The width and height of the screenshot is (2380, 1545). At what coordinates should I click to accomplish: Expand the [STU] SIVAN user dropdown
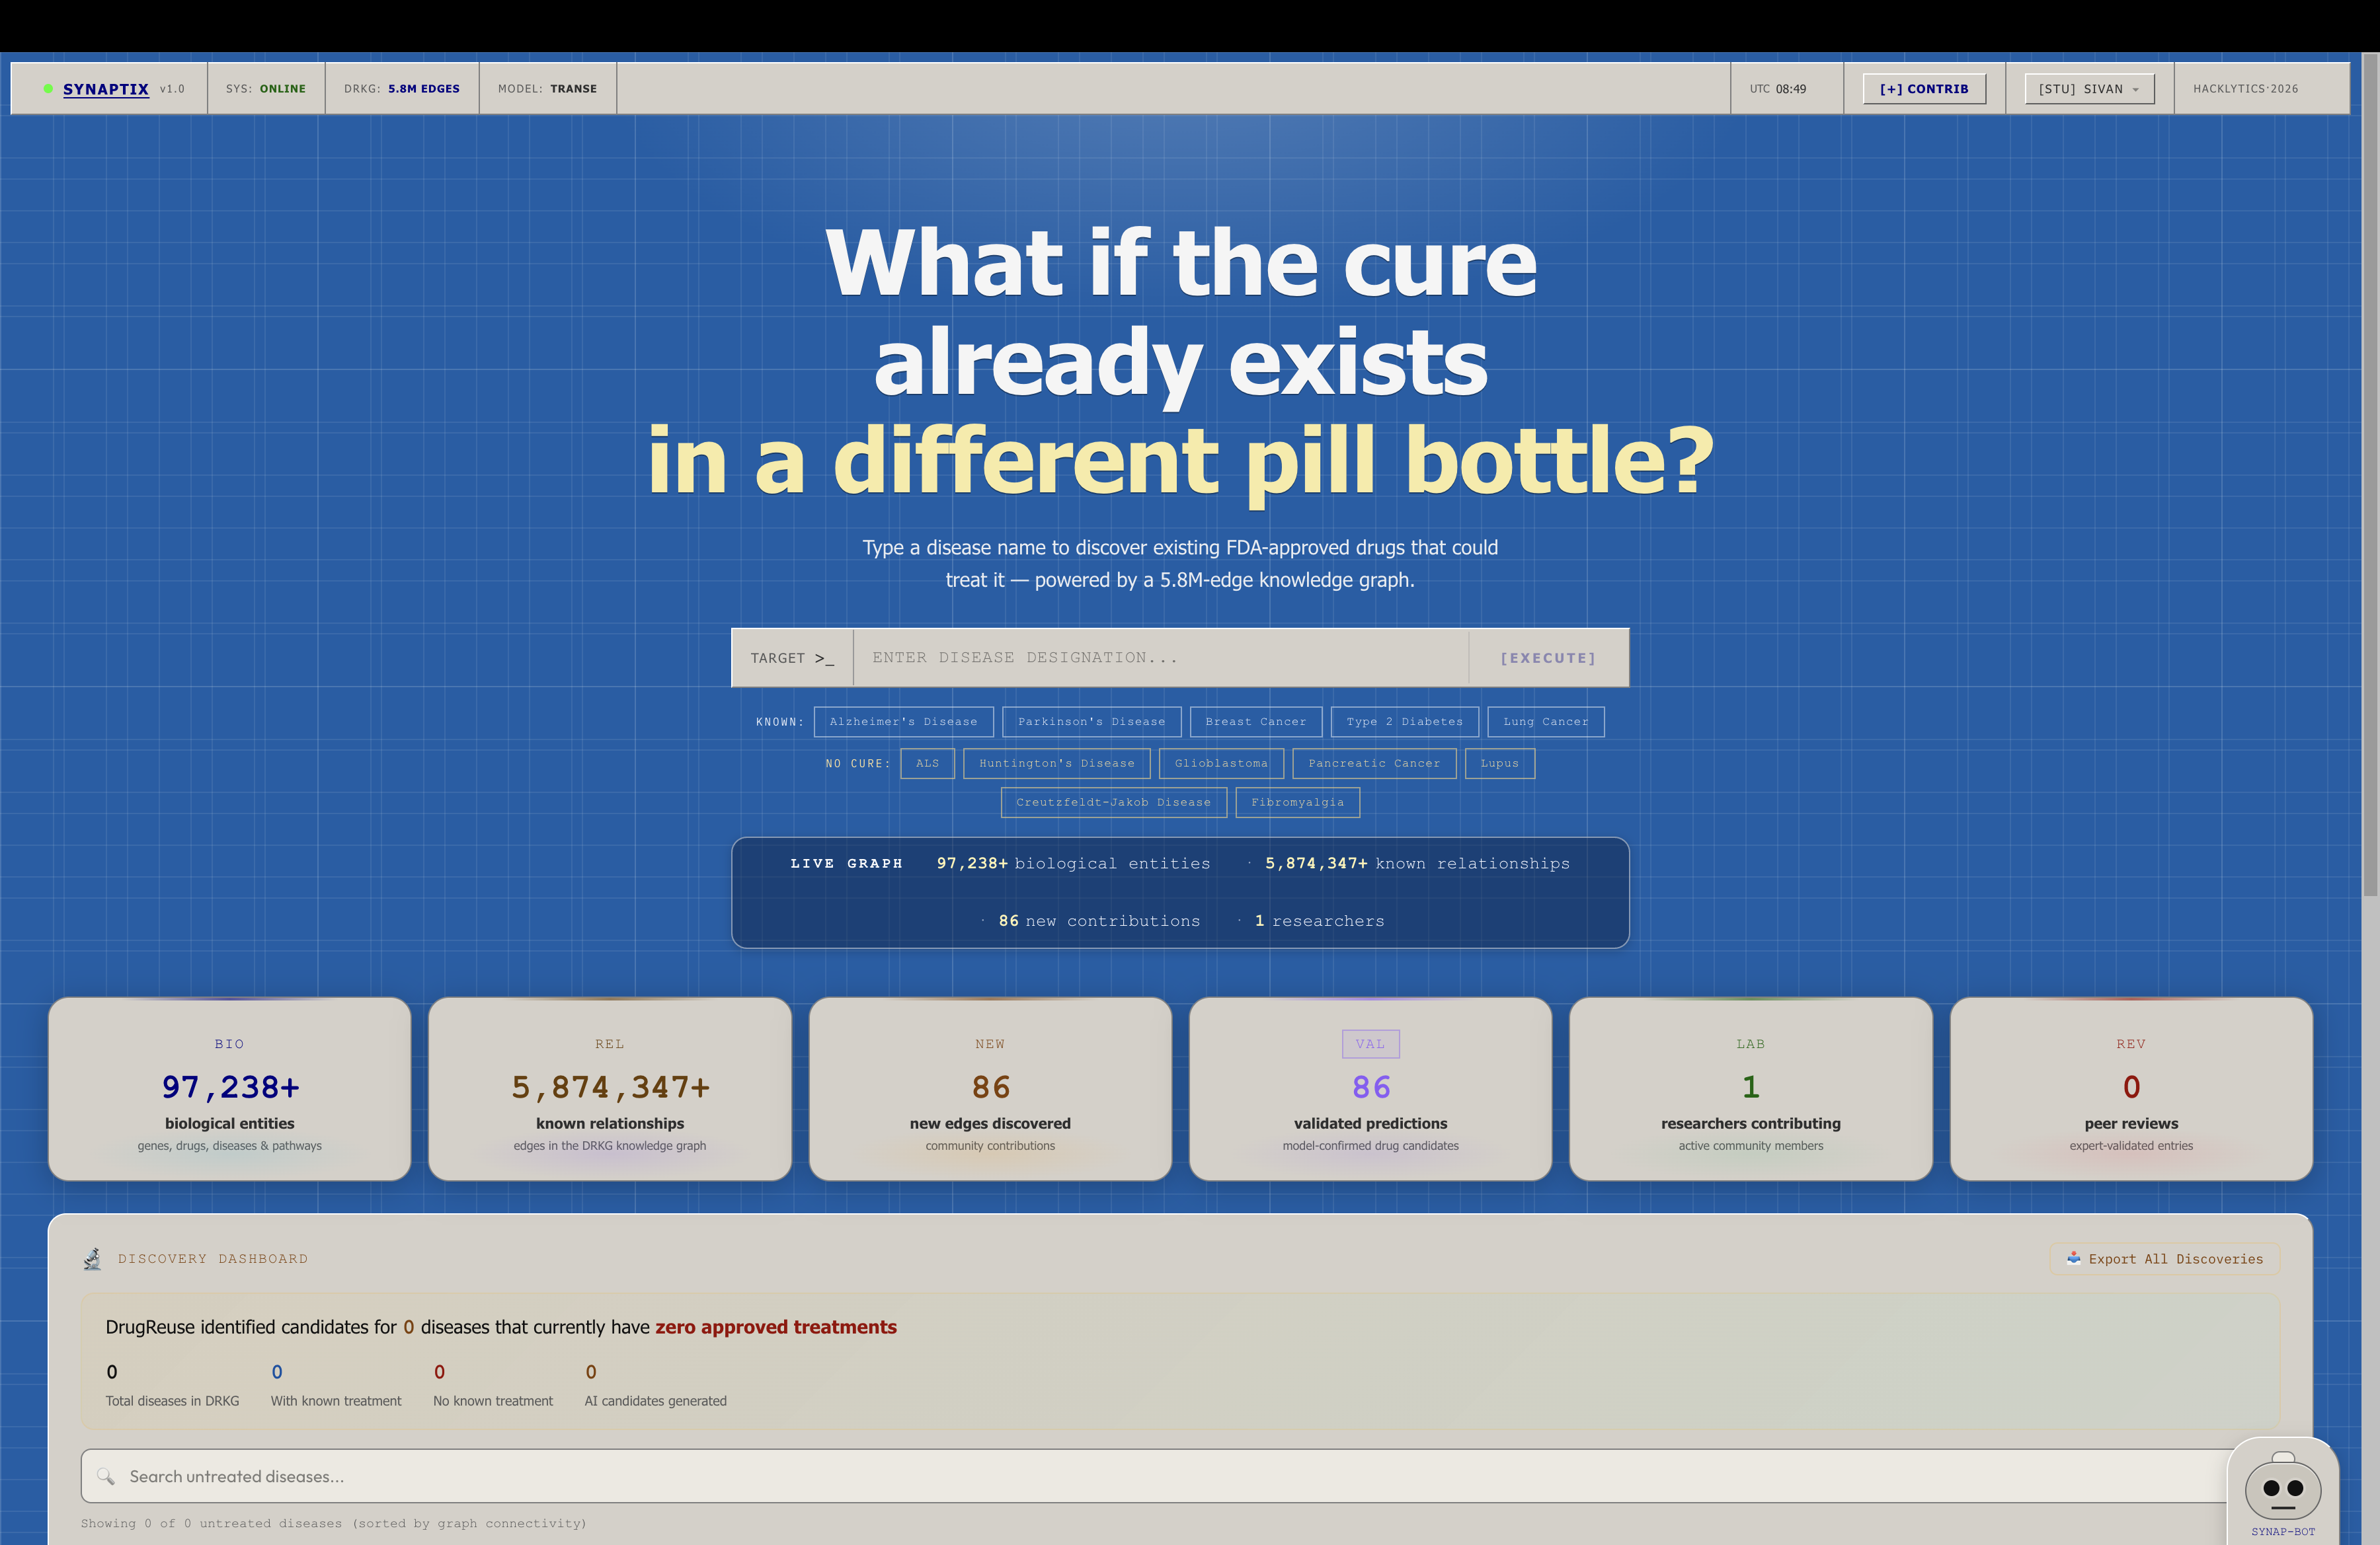tap(2089, 89)
